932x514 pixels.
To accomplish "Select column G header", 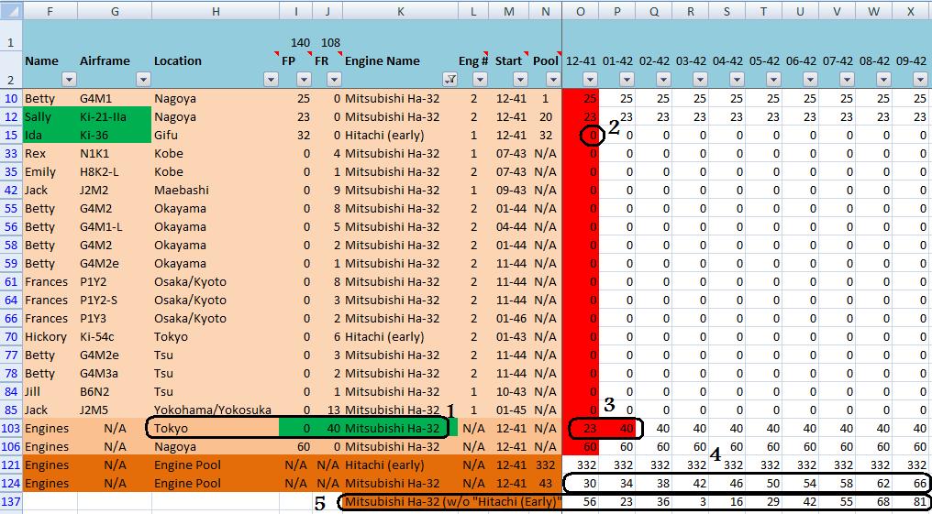I will click(x=115, y=11).
